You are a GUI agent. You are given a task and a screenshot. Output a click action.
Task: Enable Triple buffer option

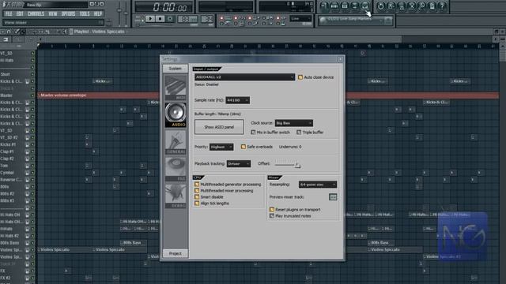tap(299, 133)
